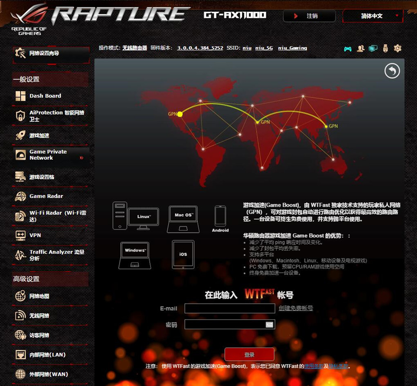The width and height of the screenshot is (417, 386).
Task: Open AiProtection shield icon
Action: pyautogui.click(x=20, y=116)
